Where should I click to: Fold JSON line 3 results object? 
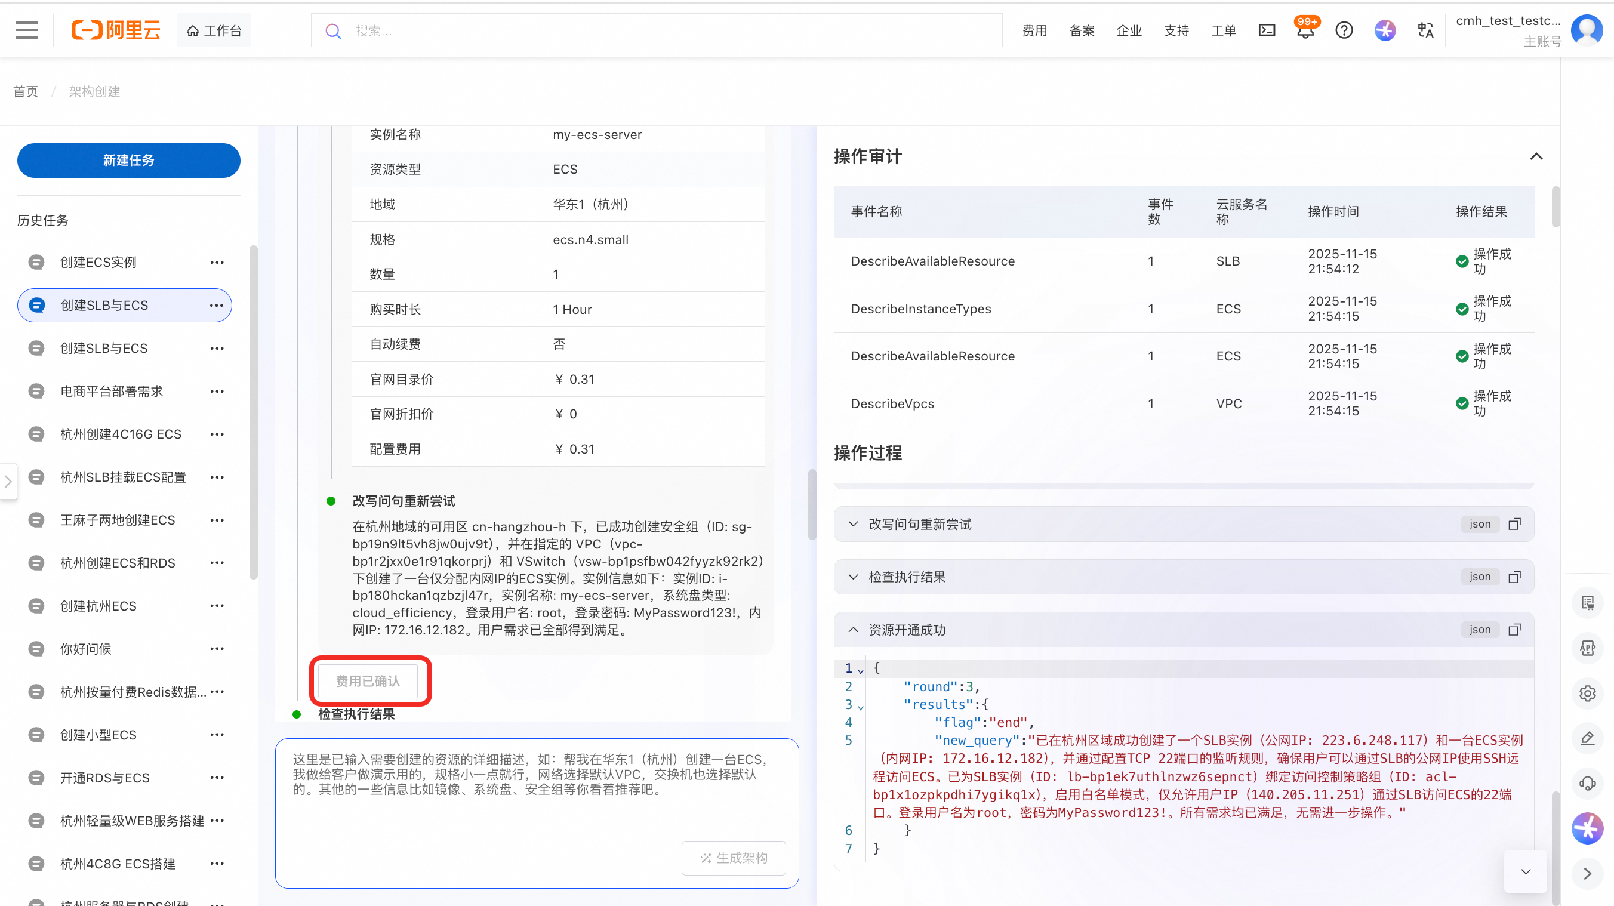tap(861, 707)
